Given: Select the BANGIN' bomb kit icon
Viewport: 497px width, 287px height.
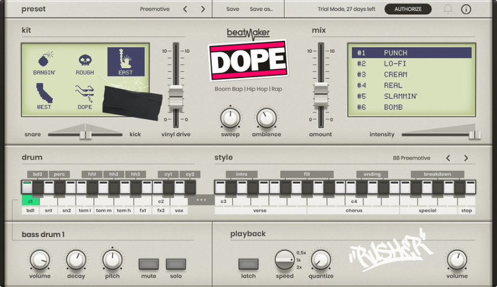Looking at the screenshot, I should pos(44,63).
